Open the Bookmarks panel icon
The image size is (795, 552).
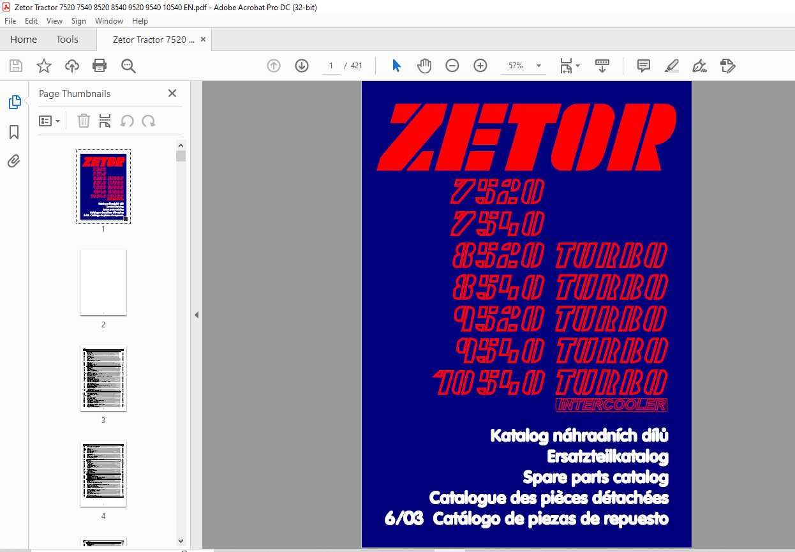(14, 132)
